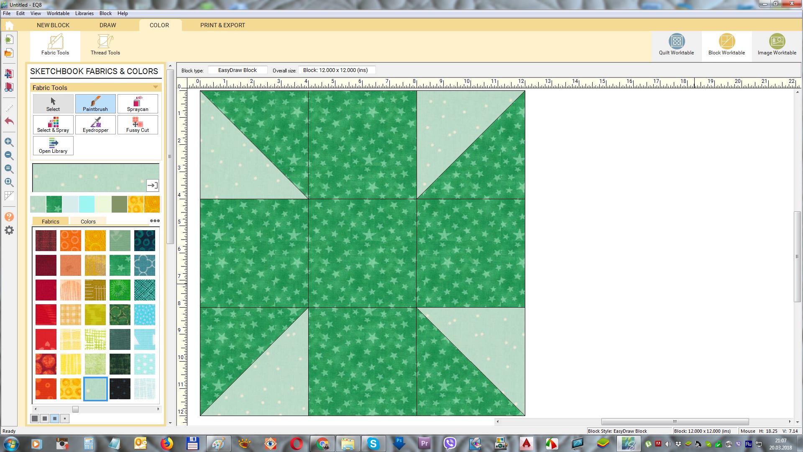Open Skype from taskbar
This screenshot has height=452, width=803.
click(373, 444)
